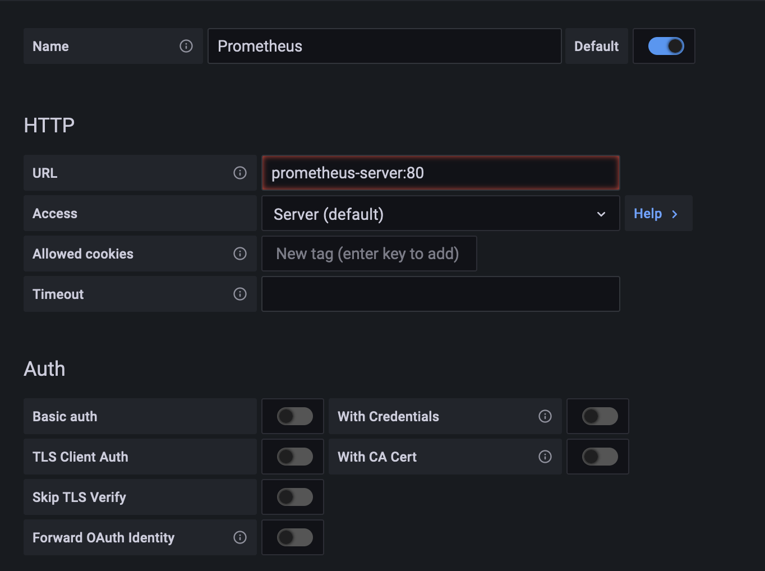
Task: Toggle the Default data source switch
Action: click(666, 46)
